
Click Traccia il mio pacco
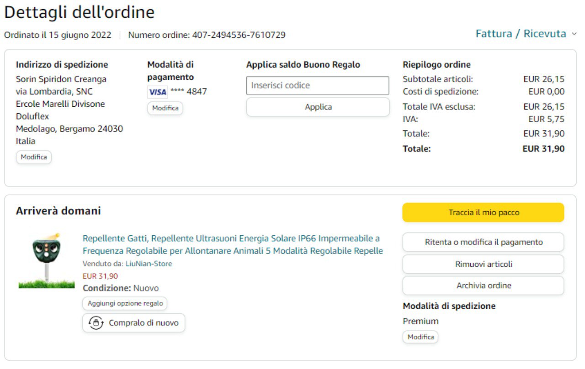(483, 213)
